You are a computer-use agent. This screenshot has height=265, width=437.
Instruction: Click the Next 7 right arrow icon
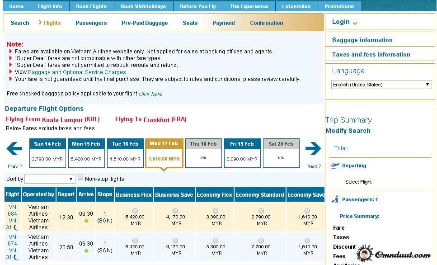click(313, 148)
